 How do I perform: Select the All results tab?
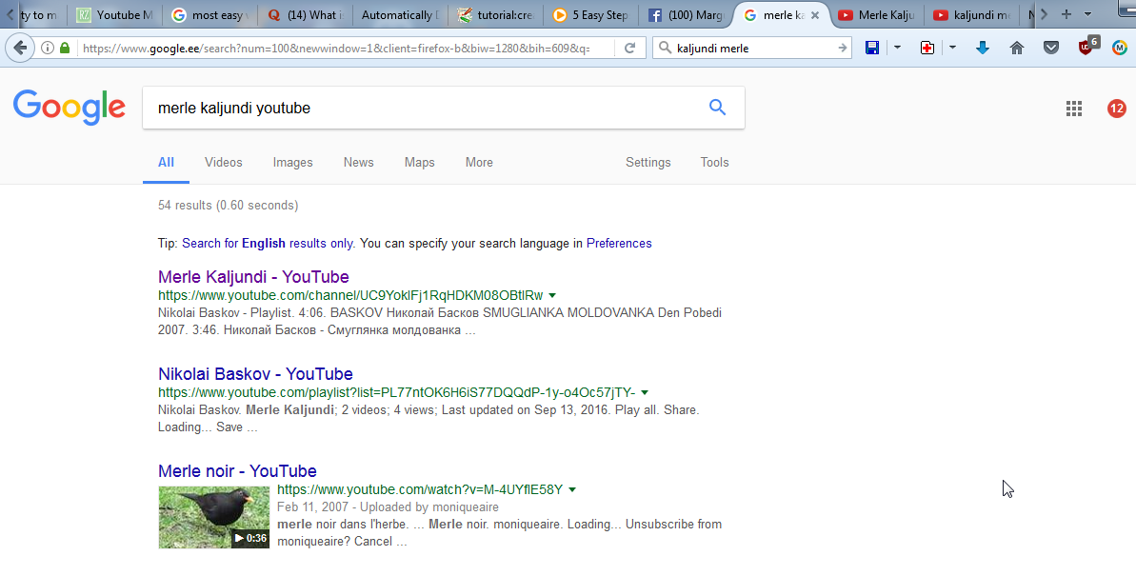(x=166, y=162)
